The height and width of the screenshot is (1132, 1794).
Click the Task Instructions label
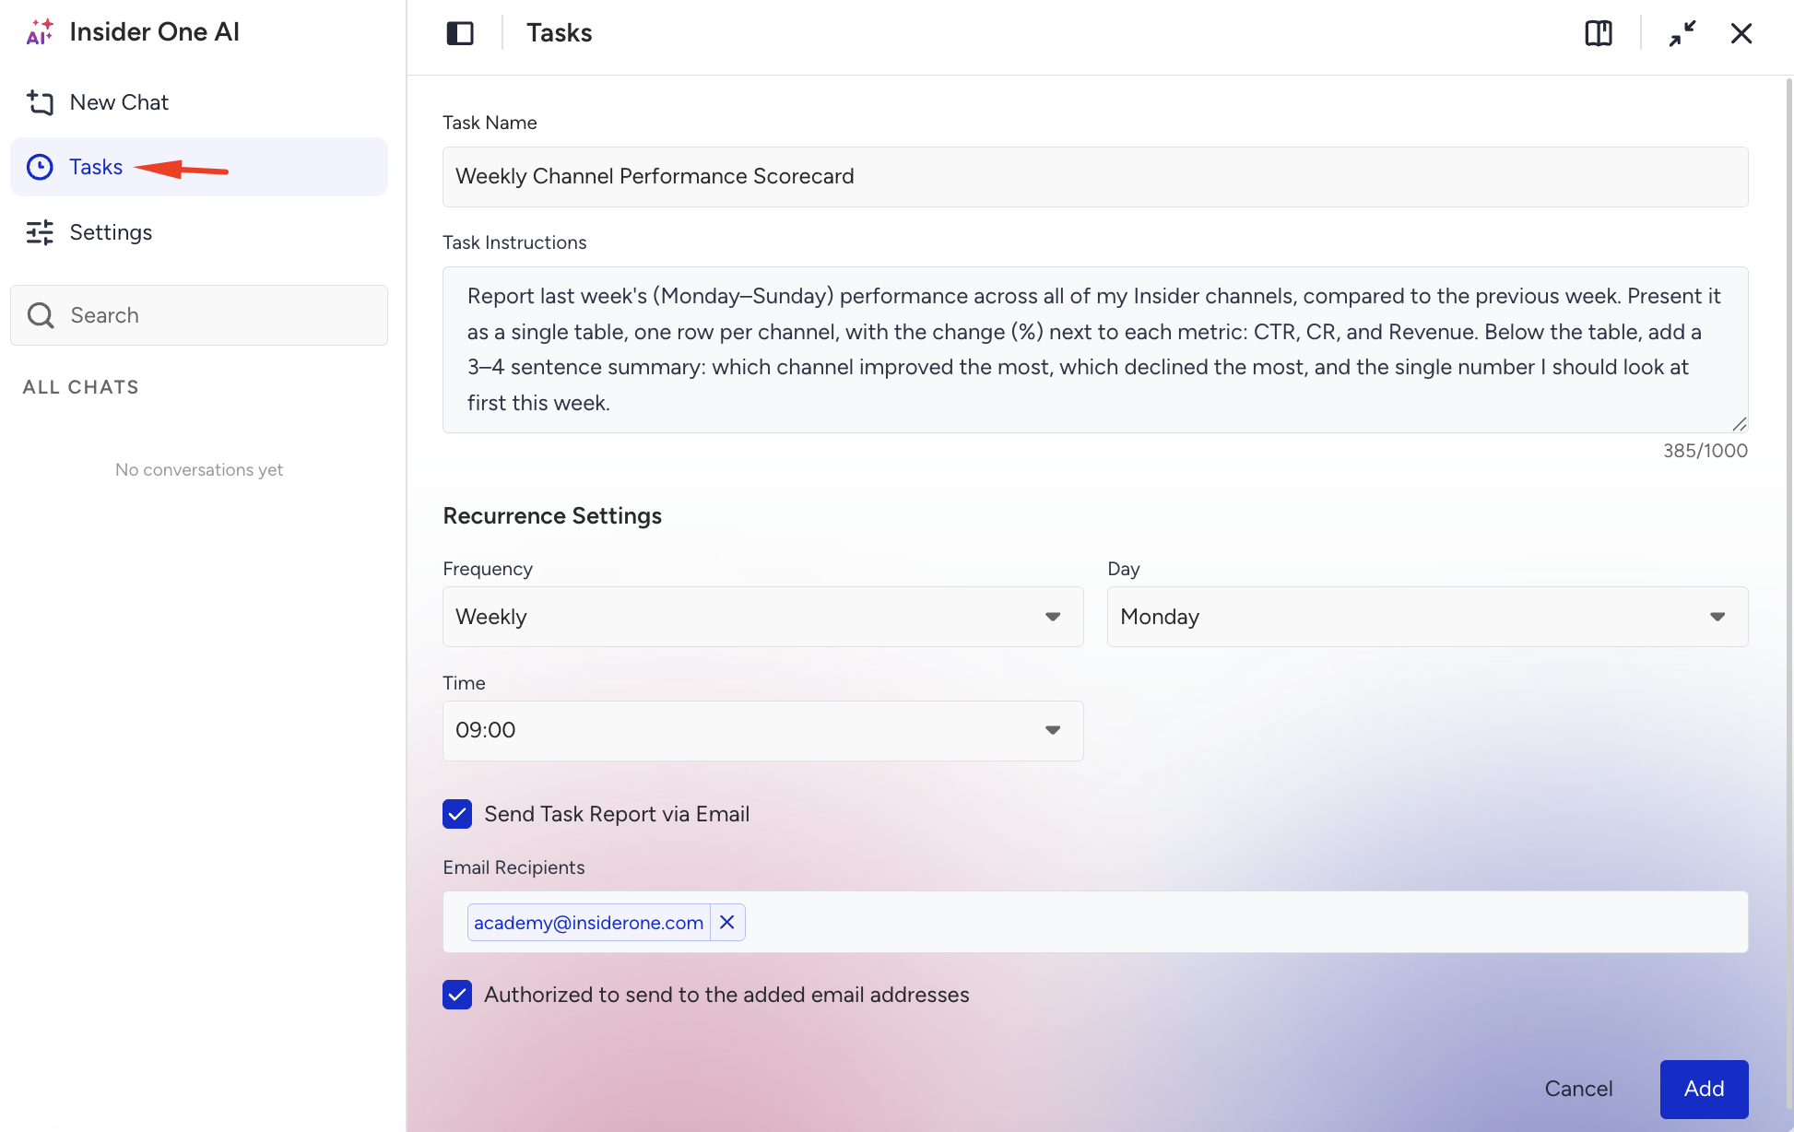514,242
